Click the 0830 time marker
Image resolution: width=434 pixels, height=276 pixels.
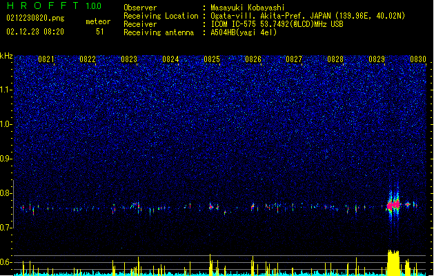pyautogui.click(x=418, y=59)
